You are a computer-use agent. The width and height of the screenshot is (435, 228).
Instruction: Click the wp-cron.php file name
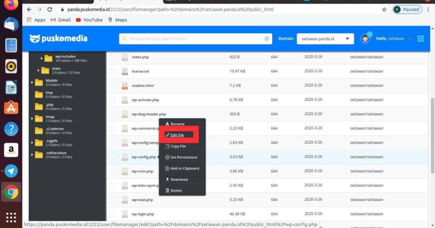pos(142,171)
